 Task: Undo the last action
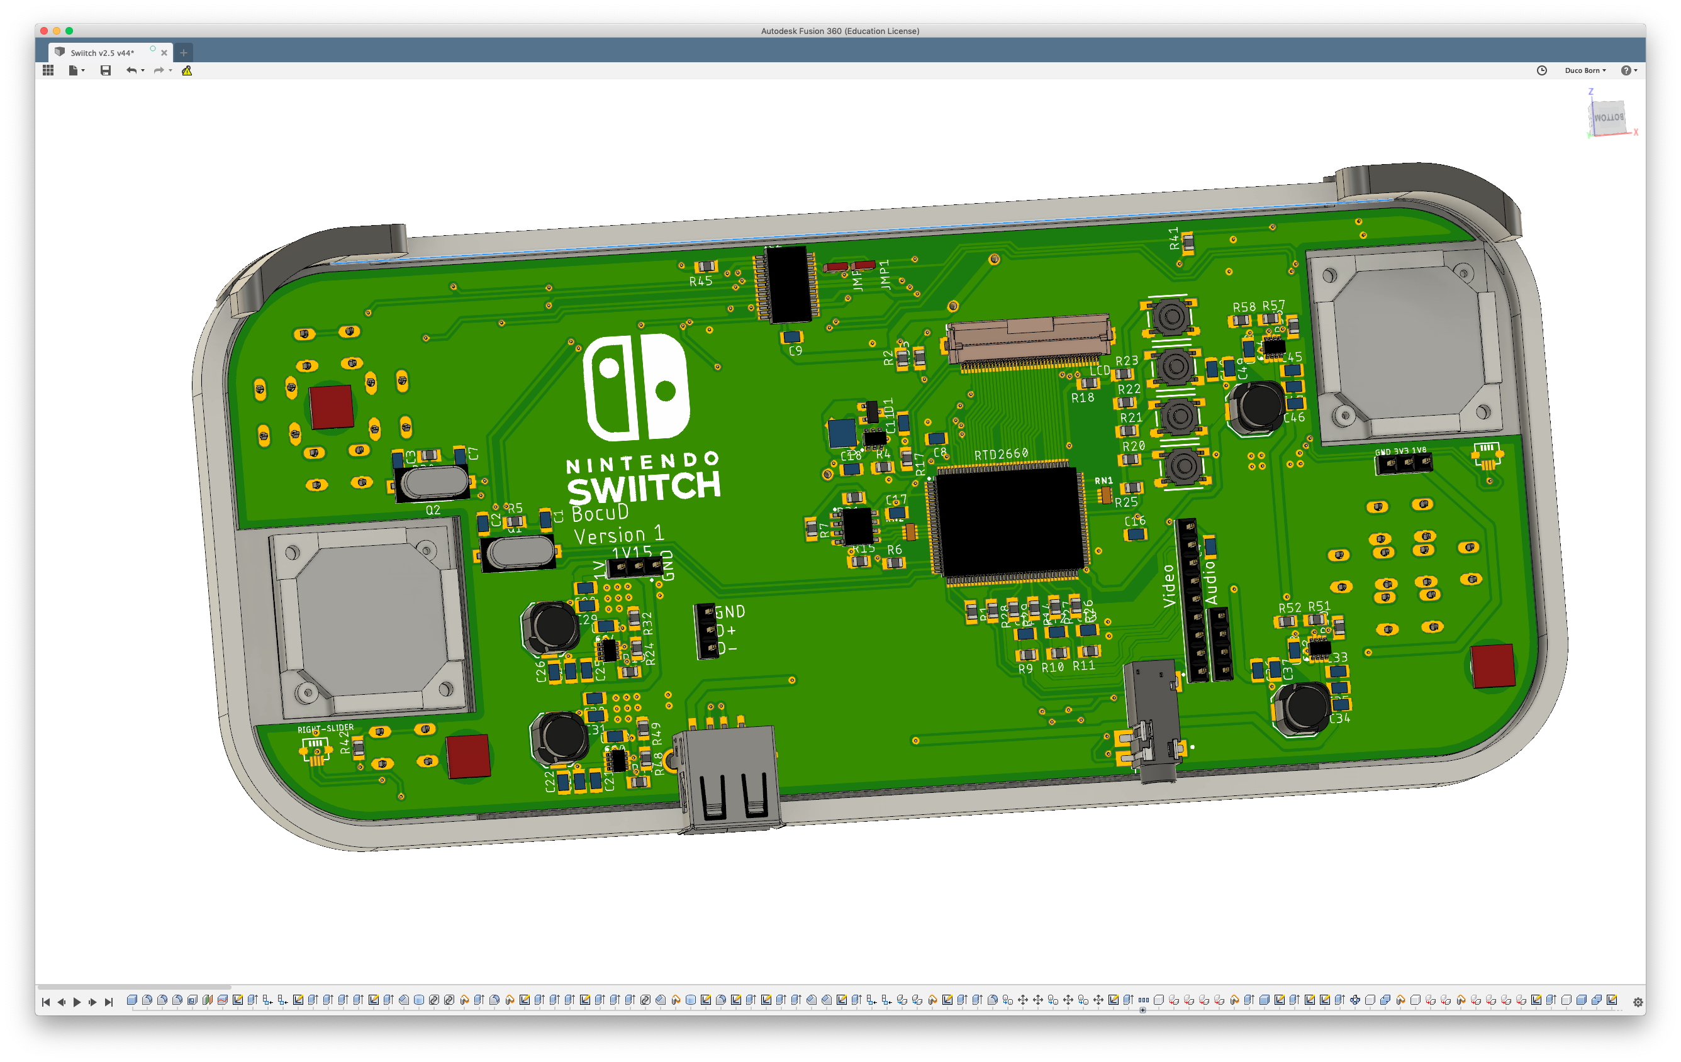(131, 70)
